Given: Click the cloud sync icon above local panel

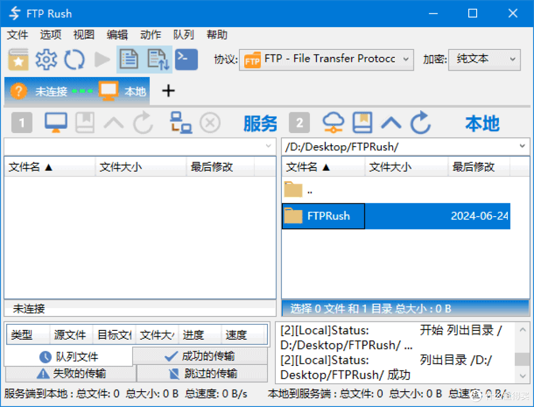Looking at the screenshot, I should tap(333, 123).
